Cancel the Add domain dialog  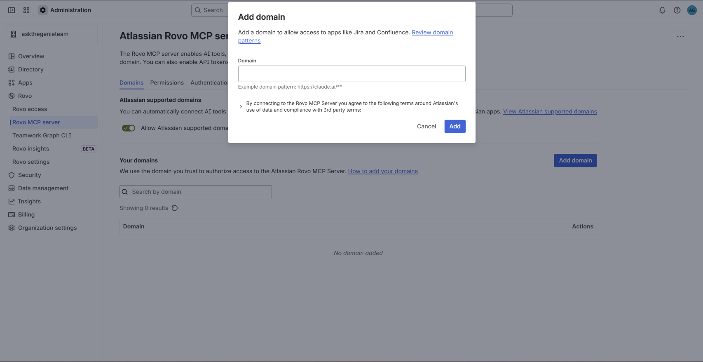pos(426,127)
